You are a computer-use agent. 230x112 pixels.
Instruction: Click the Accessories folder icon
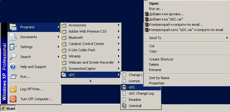(x=64, y=25)
